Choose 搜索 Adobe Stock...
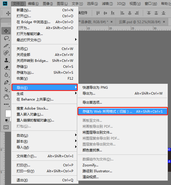Screen dimensions: 171x185 (x=45, y=108)
